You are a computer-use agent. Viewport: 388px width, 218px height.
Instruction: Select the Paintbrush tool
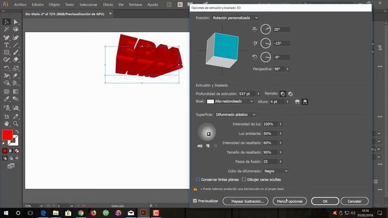16,52
